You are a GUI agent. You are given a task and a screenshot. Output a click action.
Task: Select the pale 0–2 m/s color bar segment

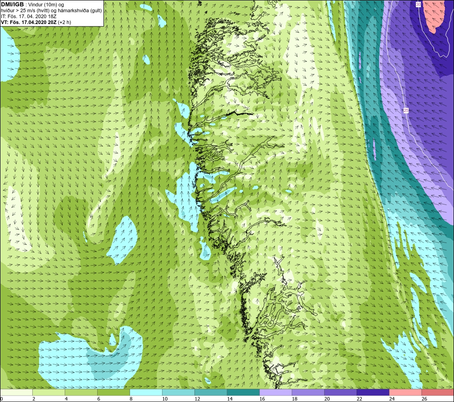(16, 392)
